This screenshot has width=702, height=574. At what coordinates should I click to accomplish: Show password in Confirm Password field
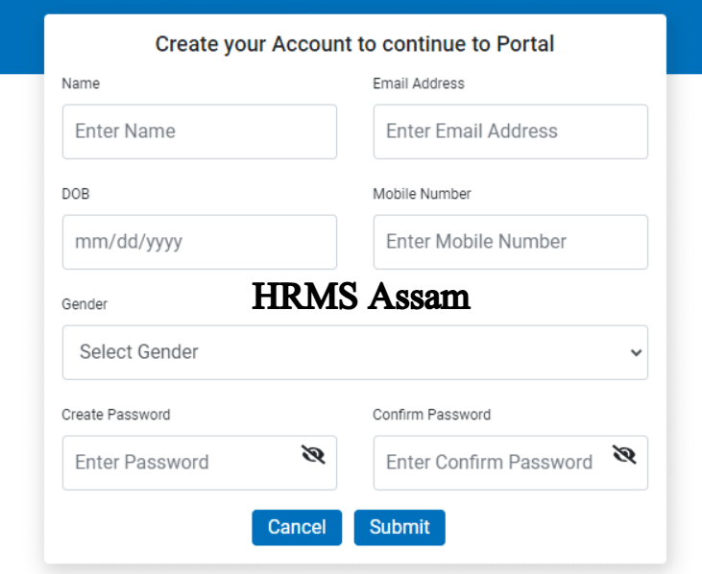click(624, 455)
